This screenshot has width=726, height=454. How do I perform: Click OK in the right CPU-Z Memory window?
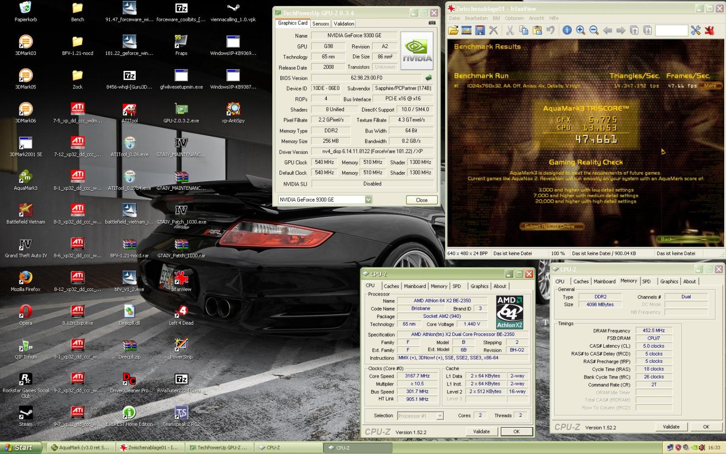pos(706,427)
